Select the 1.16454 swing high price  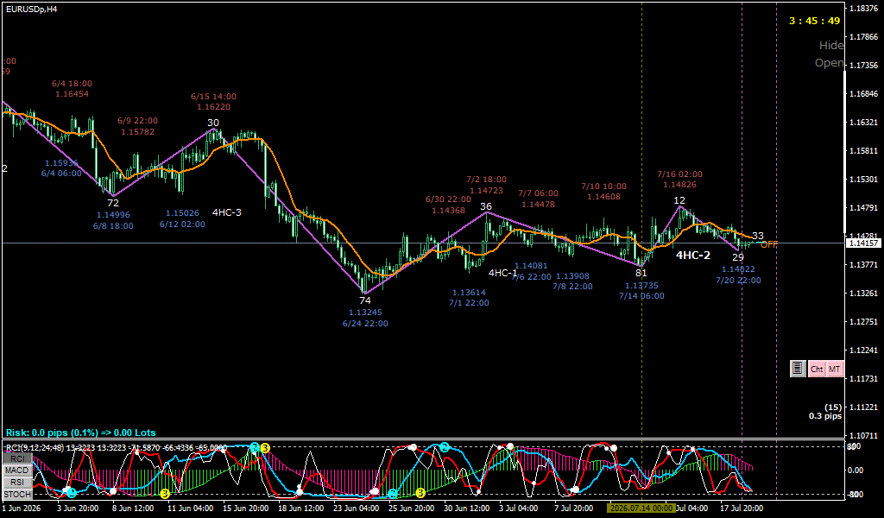[x=73, y=94]
